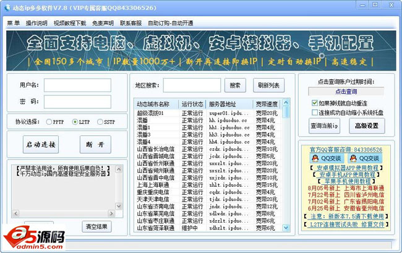This screenshot has height=253, width=402.
Task: Open 自助订购-自动开通 menu item
Action: 170,23
